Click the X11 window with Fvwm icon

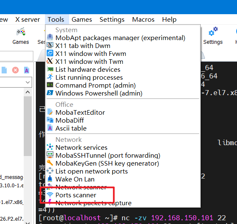tap(50, 53)
